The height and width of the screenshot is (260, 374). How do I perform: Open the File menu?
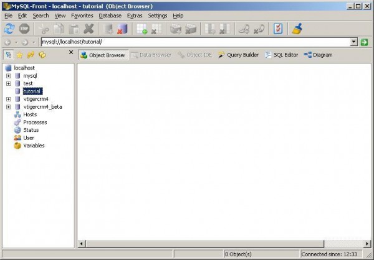[x=8, y=16]
